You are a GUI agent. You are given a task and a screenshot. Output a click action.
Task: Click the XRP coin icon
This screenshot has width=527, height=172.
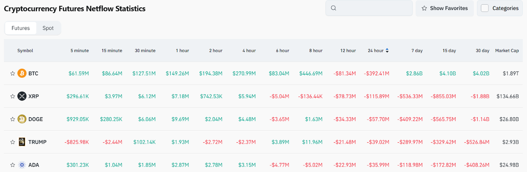coord(22,96)
